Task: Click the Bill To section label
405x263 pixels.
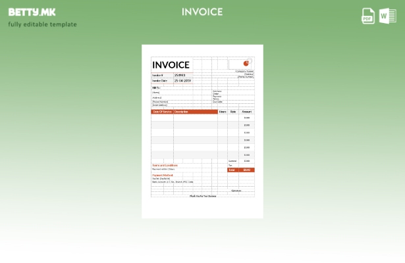Action: (156, 87)
